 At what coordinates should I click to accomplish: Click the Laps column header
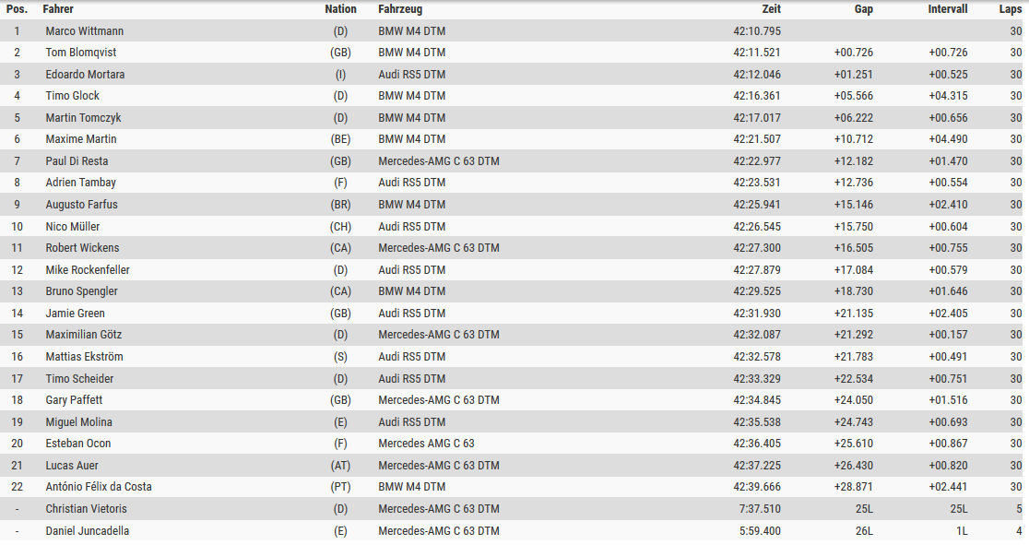point(1010,9)
